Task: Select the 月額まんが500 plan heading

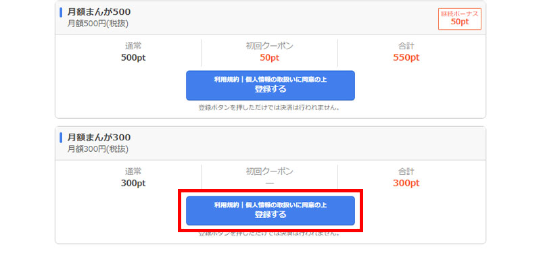Action: click(x=99, y=11)
